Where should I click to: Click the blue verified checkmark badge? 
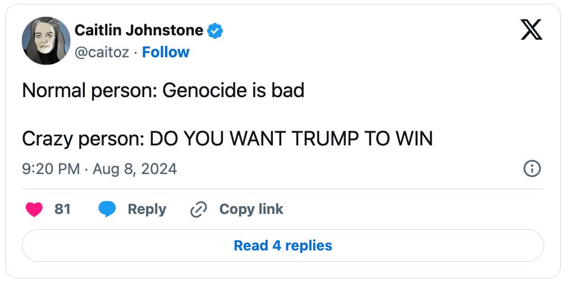[x=214, y=31]
